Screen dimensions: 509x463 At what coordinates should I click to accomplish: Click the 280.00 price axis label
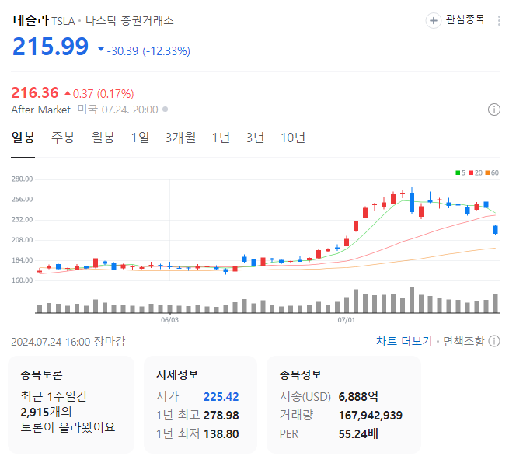(22, 179)
